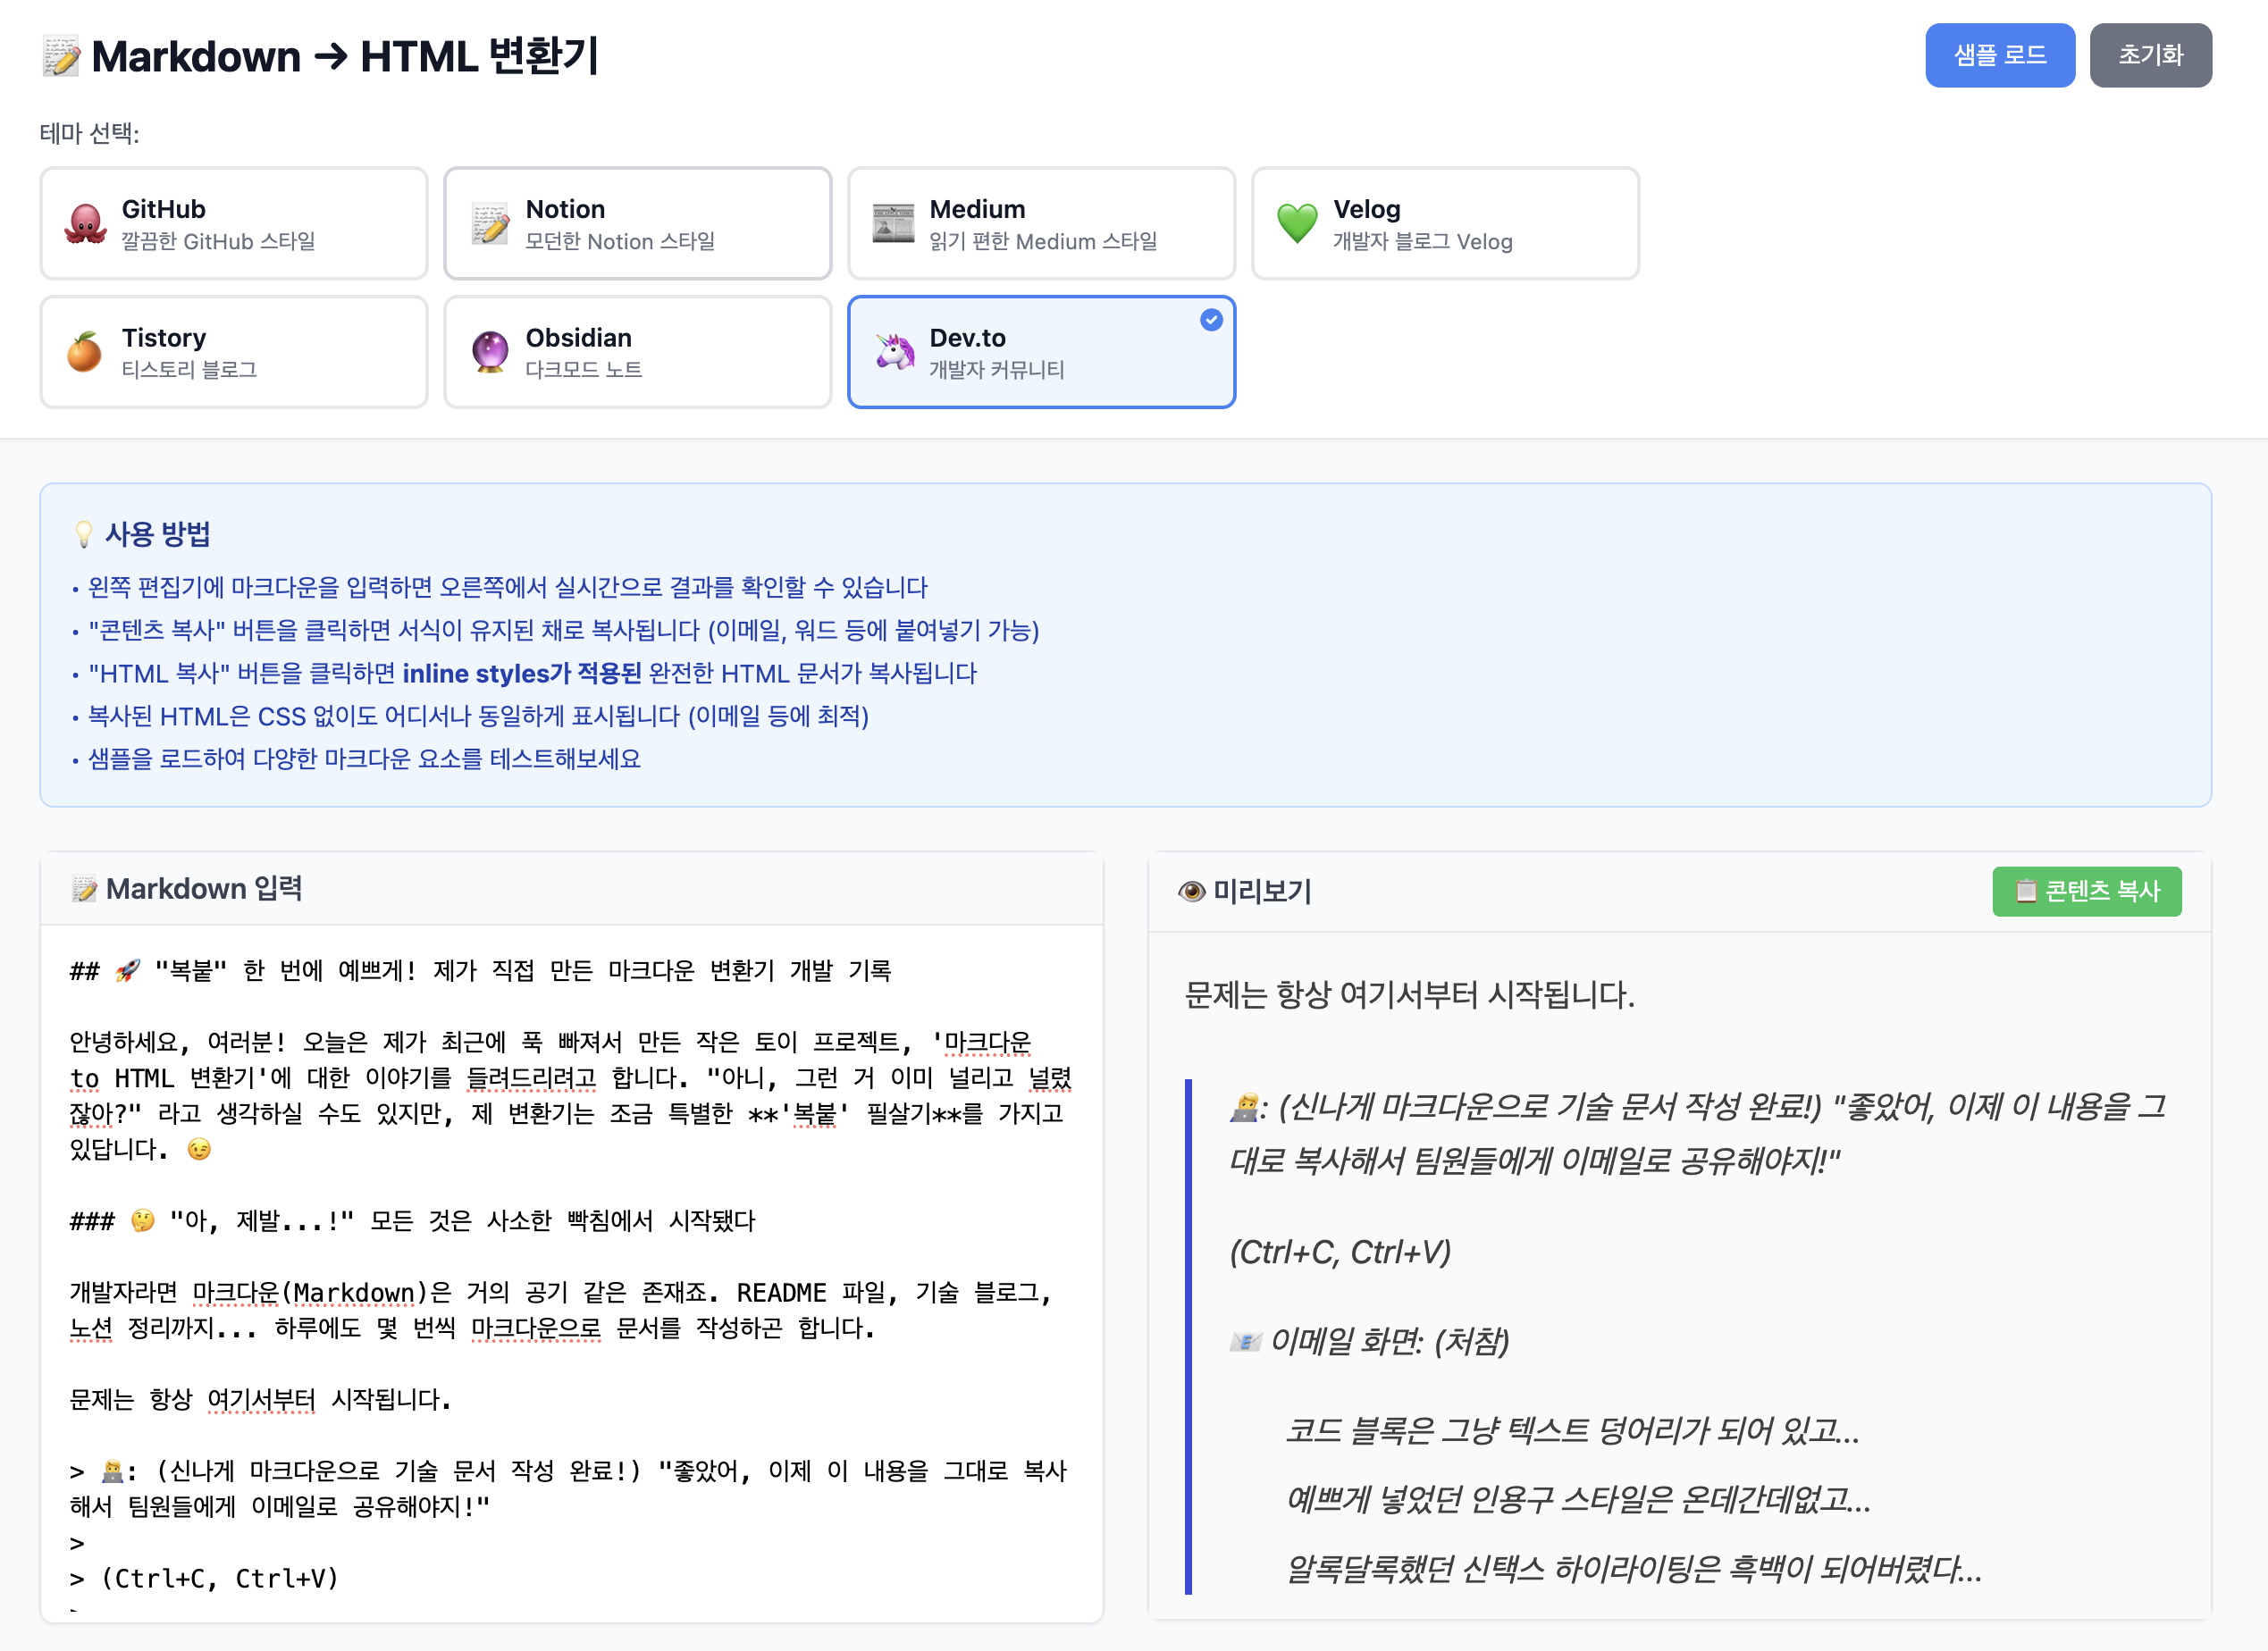Click the clipboard icon on 콘텐츠 복사
Viewport: 2268px width, 1651px height.
coord(2025,890)
